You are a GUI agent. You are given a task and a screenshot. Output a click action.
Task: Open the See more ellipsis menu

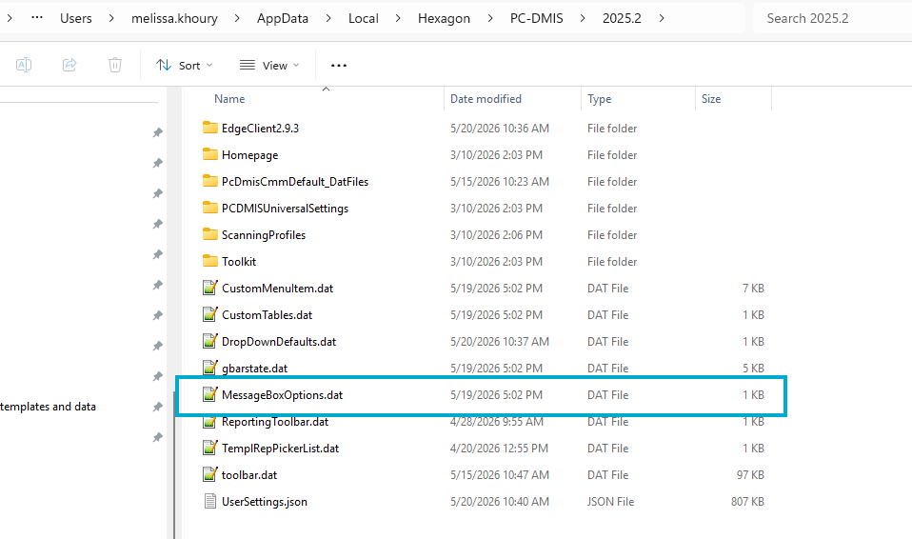(x=339, y=65)
